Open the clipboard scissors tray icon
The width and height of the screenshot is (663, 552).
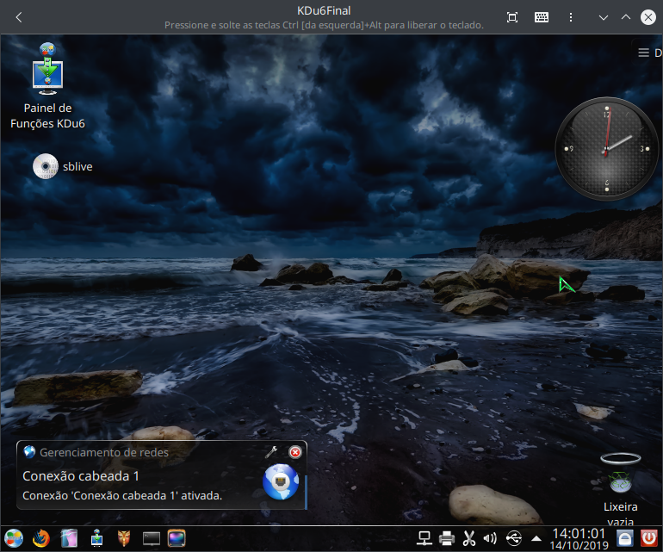coord(469,539)
